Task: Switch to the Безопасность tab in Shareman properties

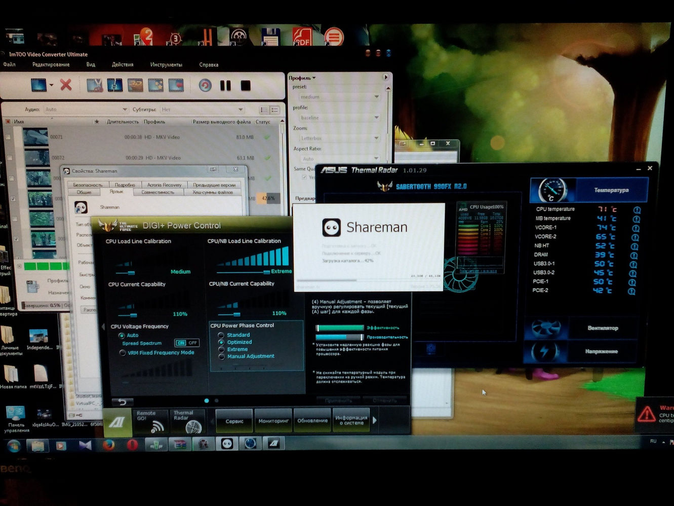Action: pyautogui.click(x=88, y=185)
